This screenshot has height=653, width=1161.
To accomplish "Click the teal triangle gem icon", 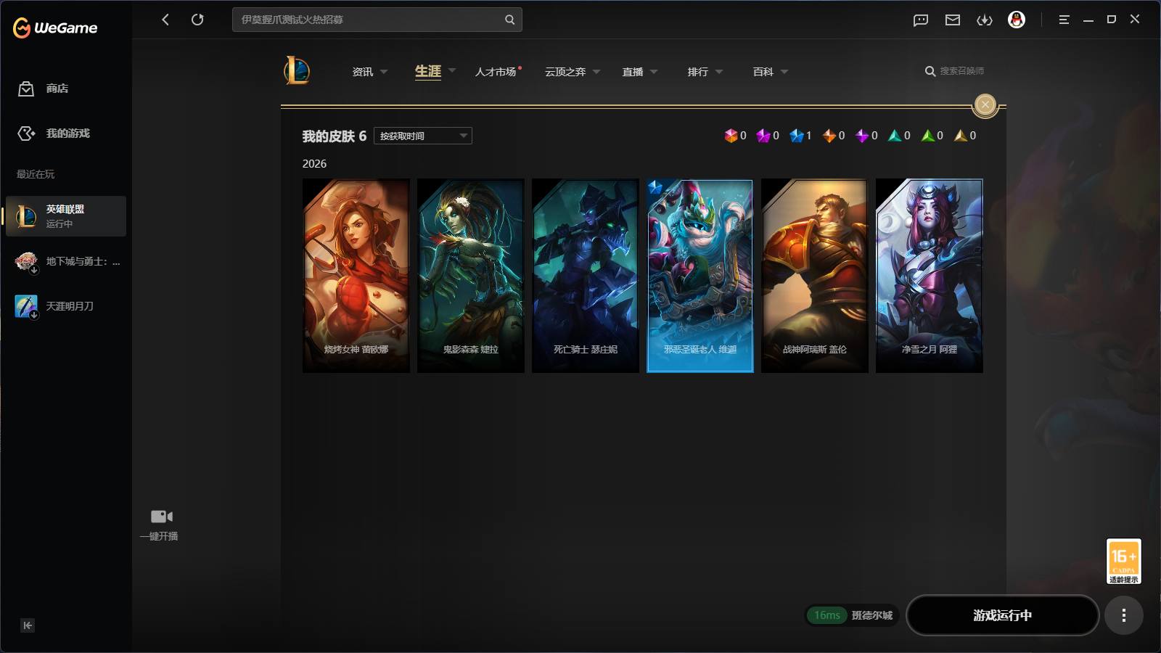I will pyautogui.click(x=895, y=136).
